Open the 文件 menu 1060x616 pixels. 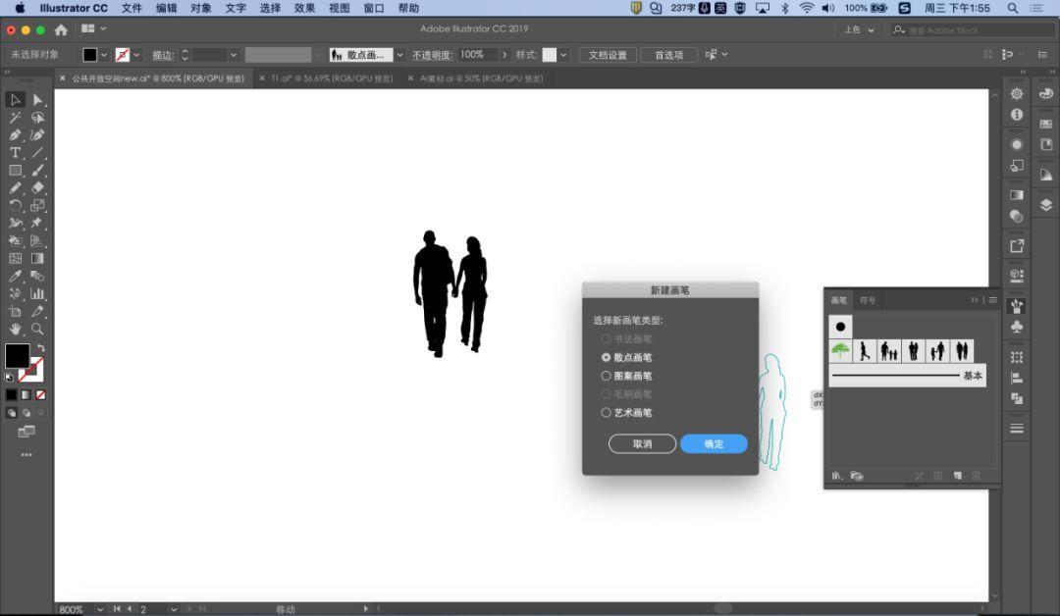pos(132,8)
